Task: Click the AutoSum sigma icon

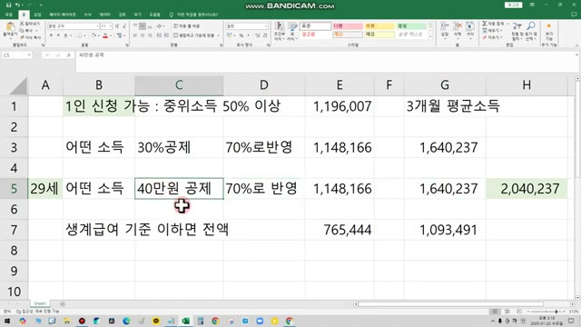Action: pyautogui.click(x=484, y=24)
